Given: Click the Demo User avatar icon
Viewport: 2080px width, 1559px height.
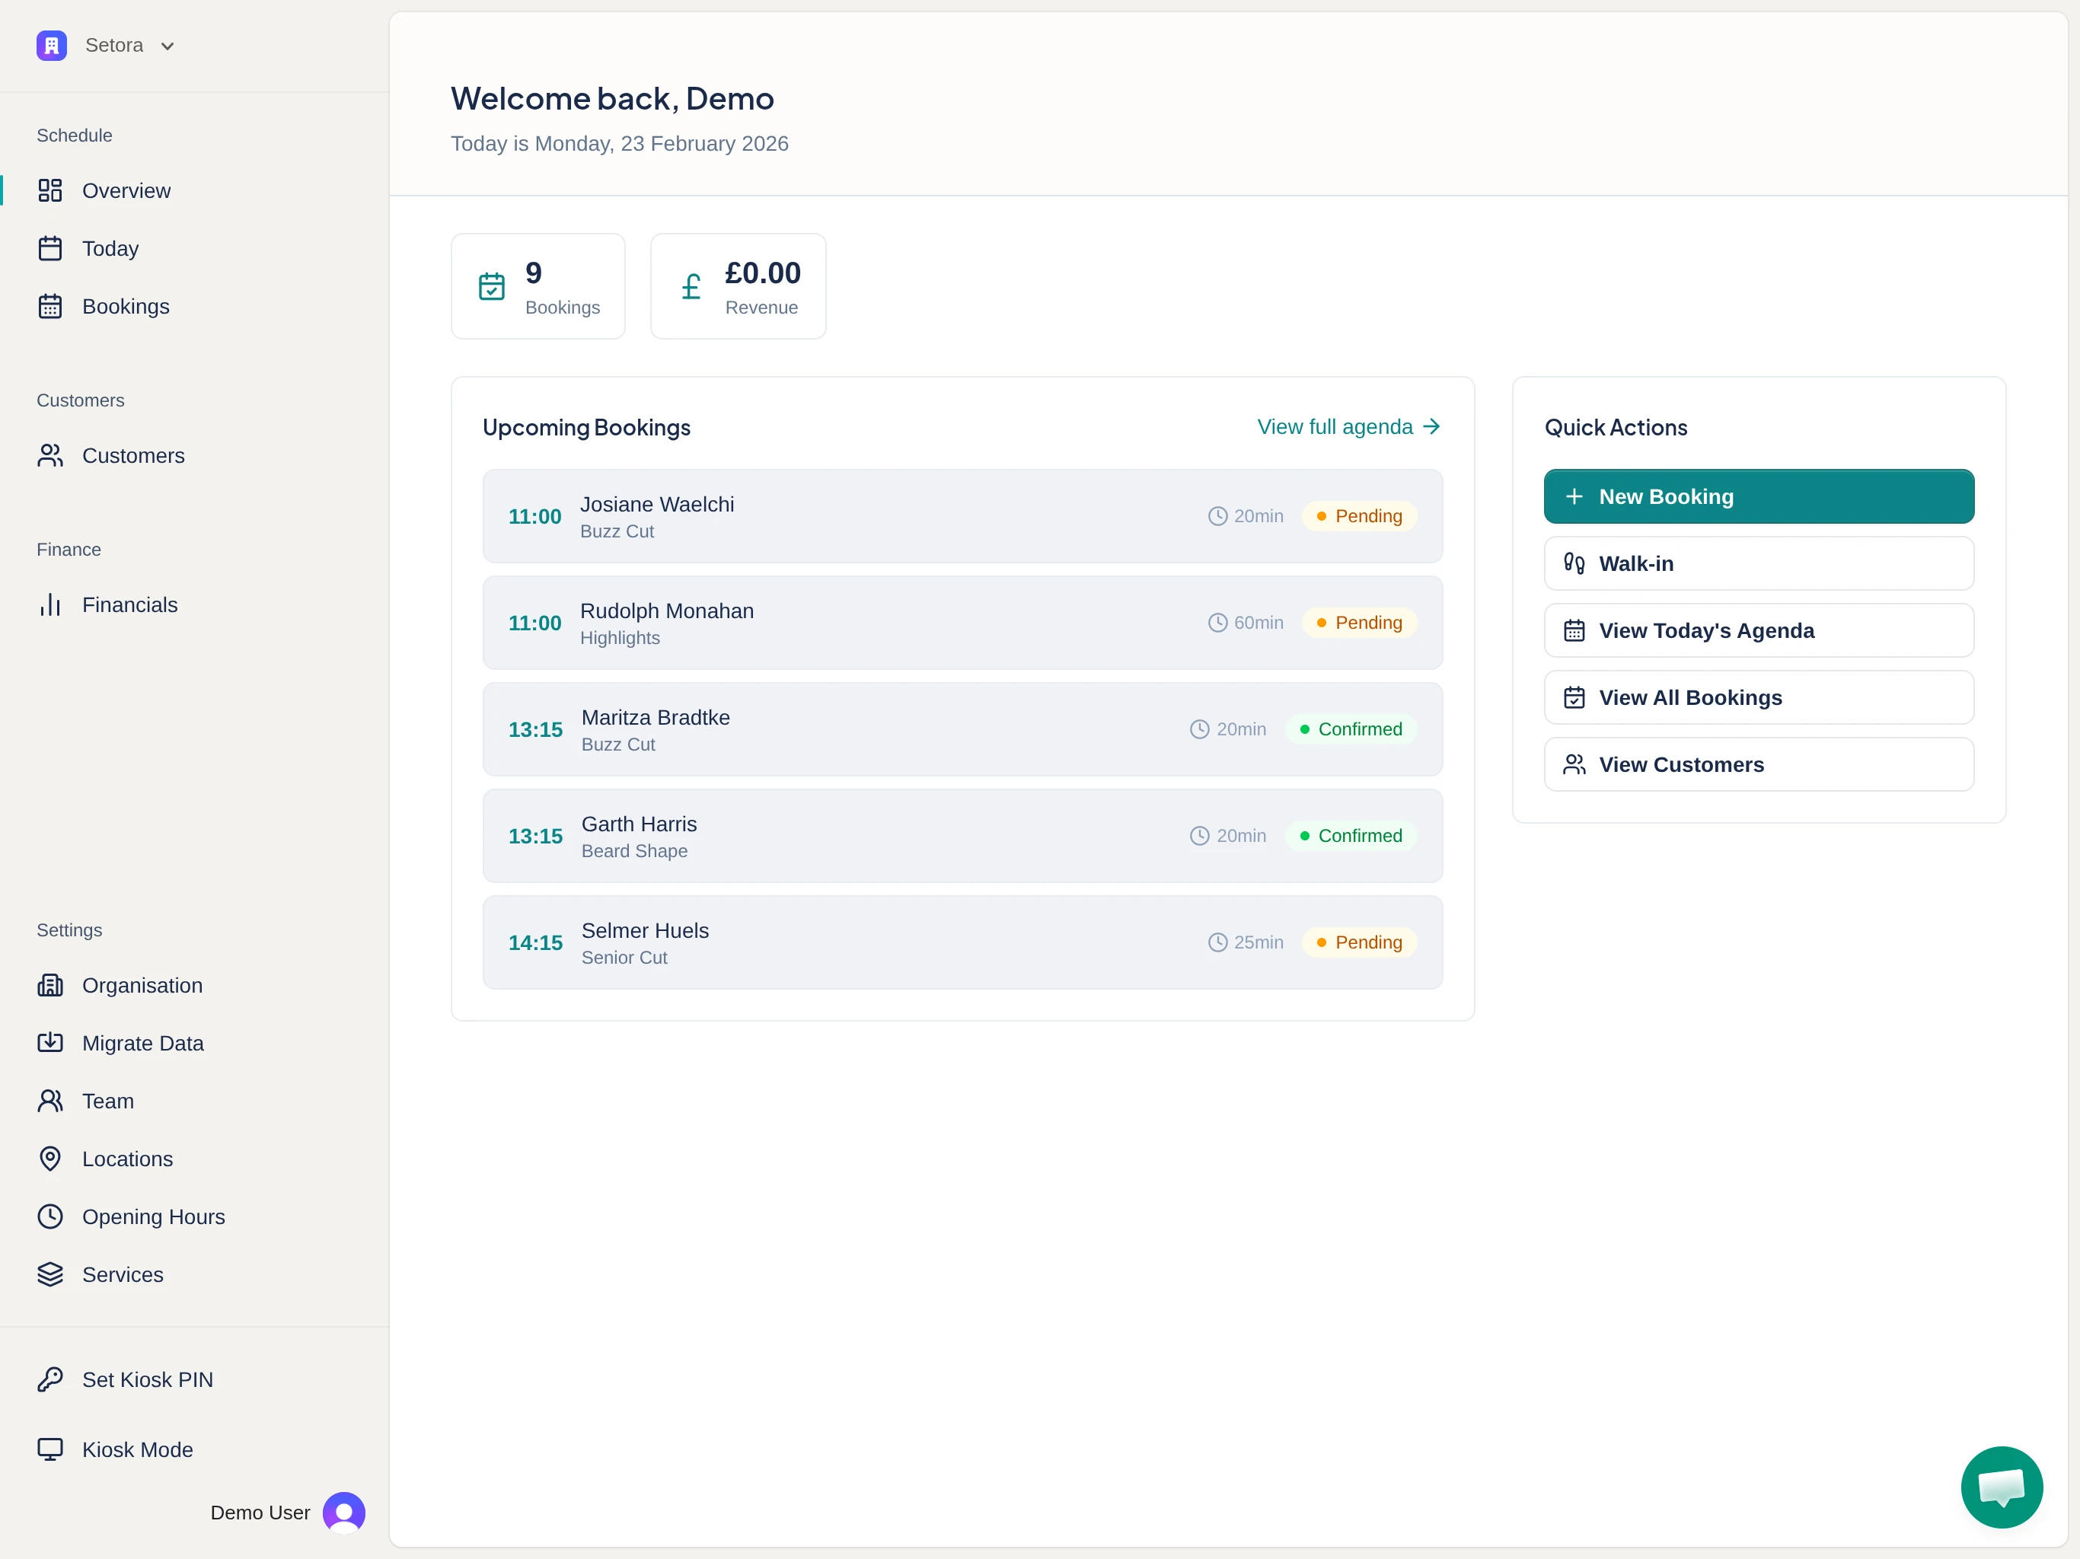Looking at the screenshot, I should click(x=343, y=1512).
